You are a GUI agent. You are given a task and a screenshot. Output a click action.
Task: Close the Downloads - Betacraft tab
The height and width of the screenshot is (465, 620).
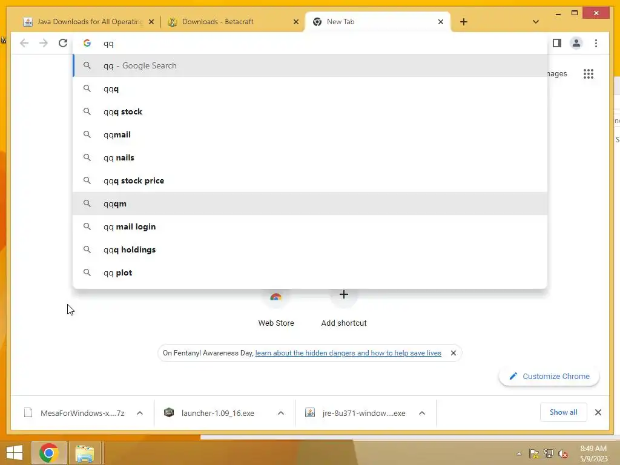tap(295, 22)
